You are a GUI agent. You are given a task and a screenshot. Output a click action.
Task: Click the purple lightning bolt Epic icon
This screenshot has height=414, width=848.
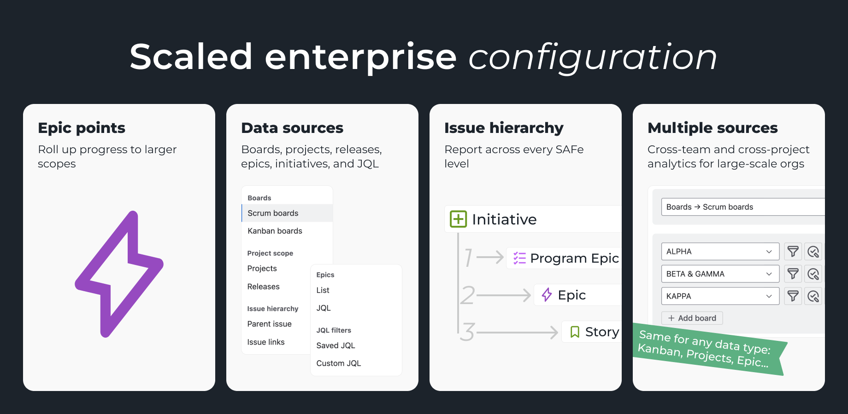point(547,295)
